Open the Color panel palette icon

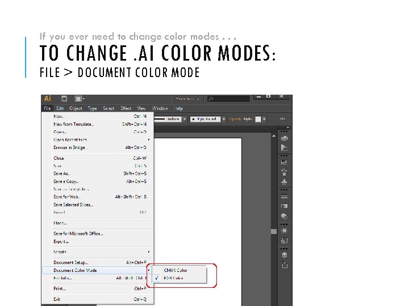coord(285,138)
